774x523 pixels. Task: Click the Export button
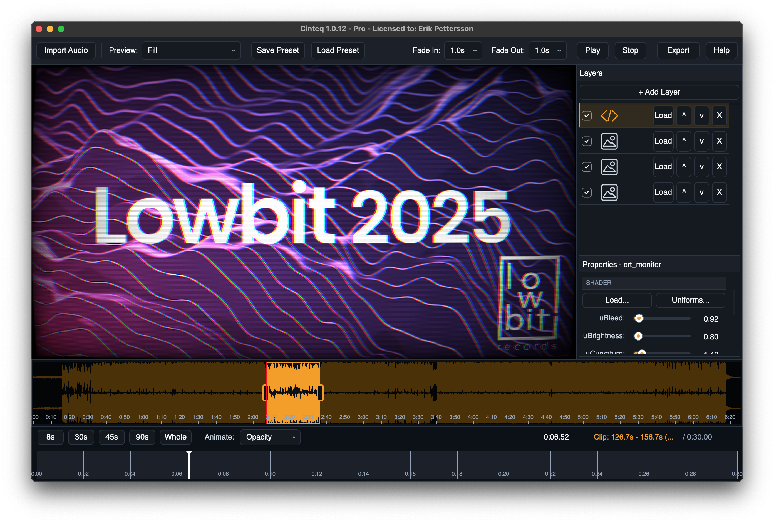pyautogui.click(x=678, y=50)
